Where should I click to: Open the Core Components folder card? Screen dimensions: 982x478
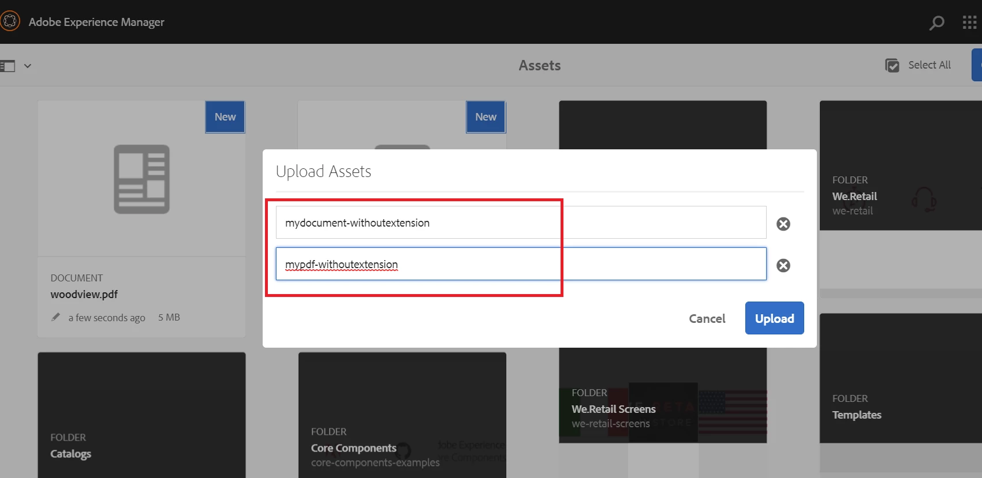tap(402, 415)
